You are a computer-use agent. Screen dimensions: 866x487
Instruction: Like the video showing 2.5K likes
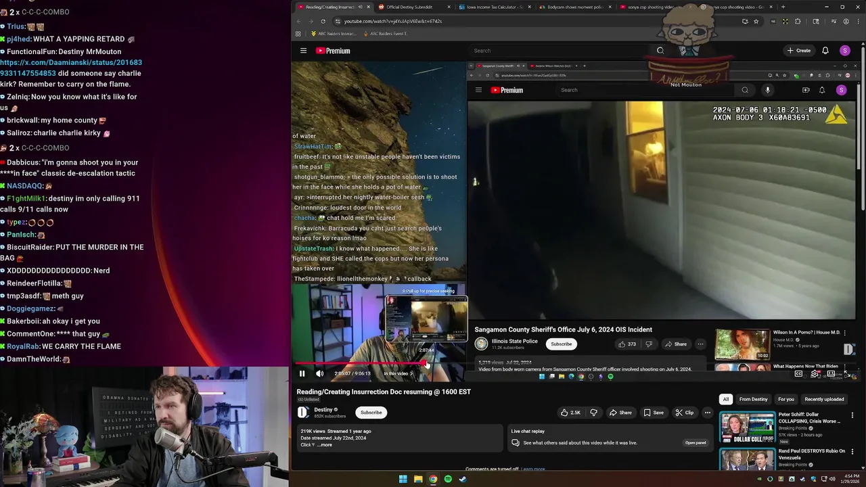(x=570, y=413)
